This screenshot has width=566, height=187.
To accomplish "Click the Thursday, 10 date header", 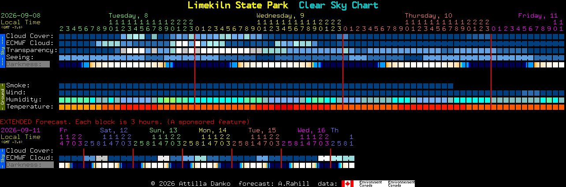I will coord(428,15).
